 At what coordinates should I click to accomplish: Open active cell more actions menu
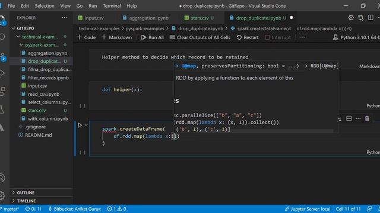pyautogui.click(x=358, y=118)
